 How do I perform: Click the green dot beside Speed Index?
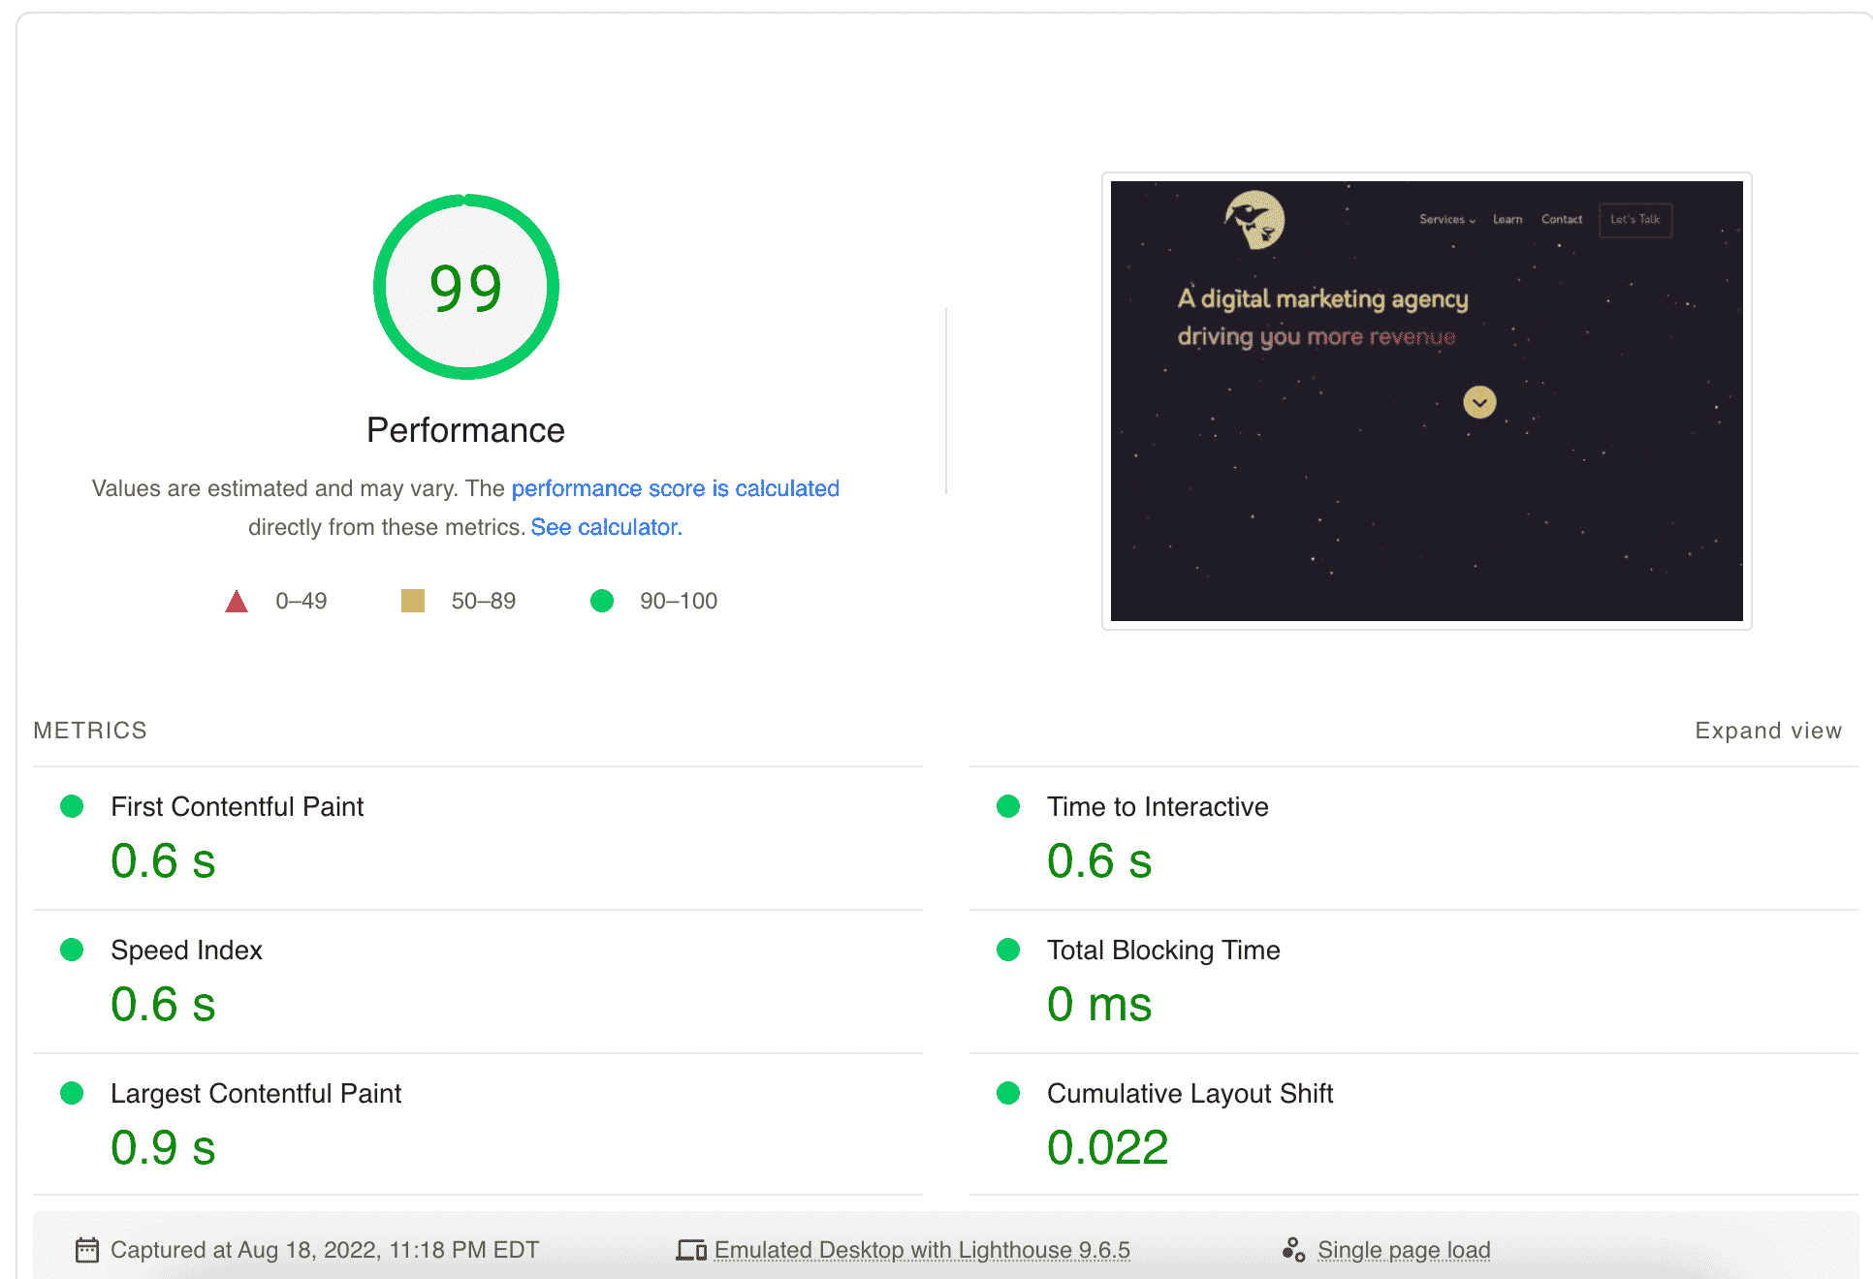pos(72,950)
